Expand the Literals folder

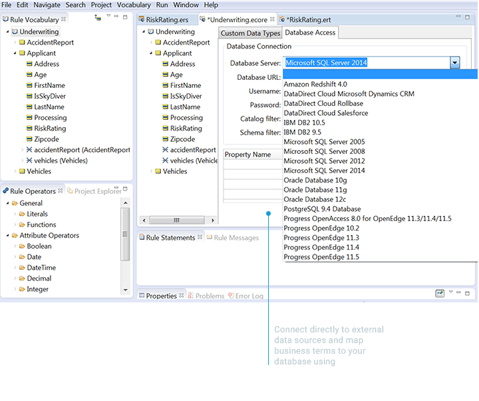click(15, 214)
